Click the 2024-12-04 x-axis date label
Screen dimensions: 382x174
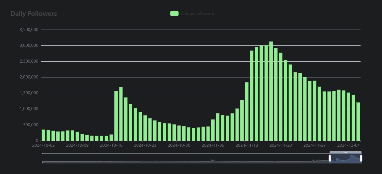[348, 145]
